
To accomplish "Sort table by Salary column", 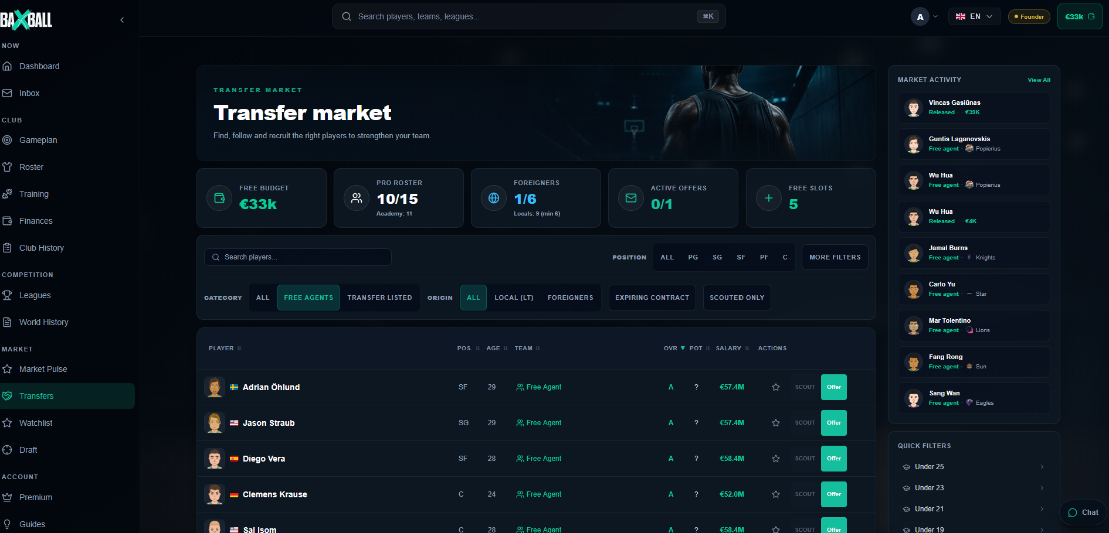I will coord(732,348).
